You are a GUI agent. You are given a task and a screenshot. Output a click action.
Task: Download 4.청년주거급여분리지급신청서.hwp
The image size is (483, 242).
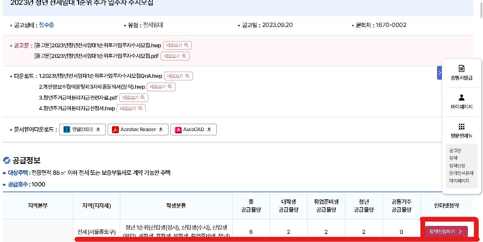pyautogui.click(x=77, y=108)
